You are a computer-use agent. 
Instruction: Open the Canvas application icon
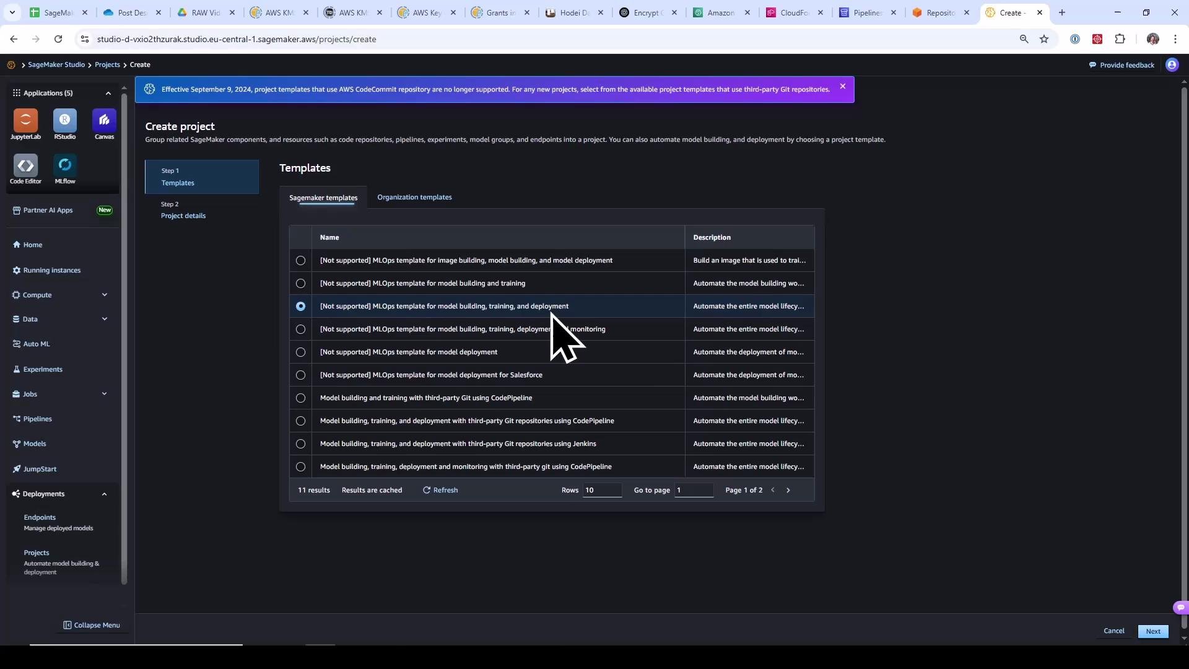click(x=104, y=120)
